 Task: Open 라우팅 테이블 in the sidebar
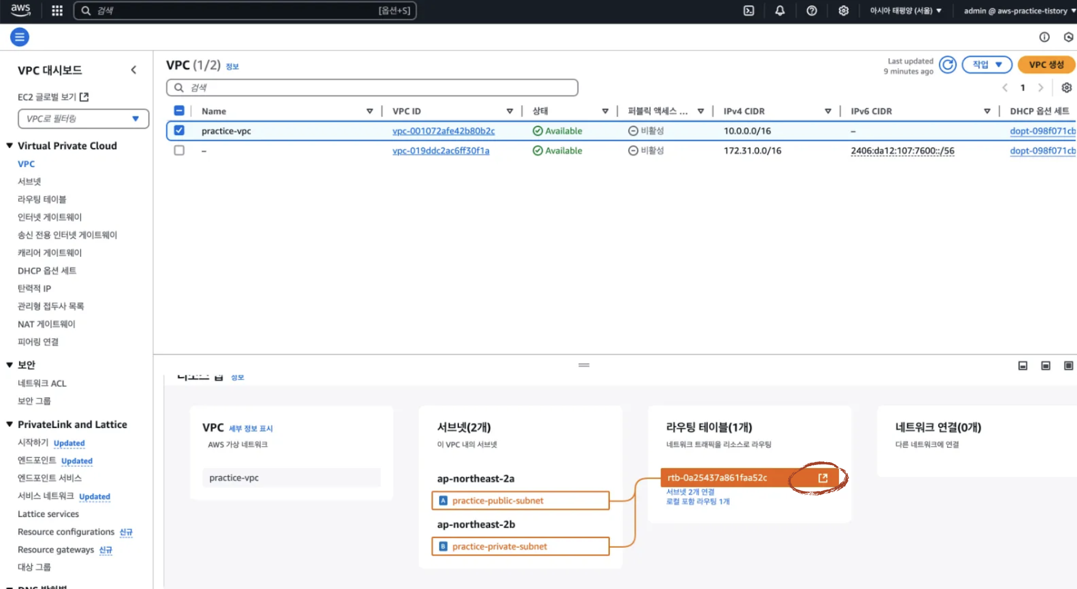click(42, 199)
